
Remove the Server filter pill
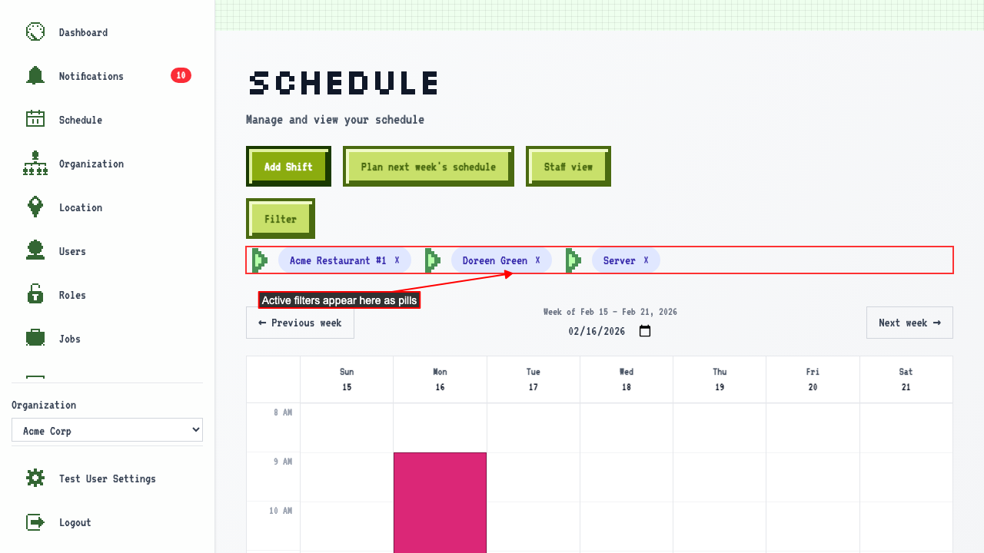coord(647,260)
